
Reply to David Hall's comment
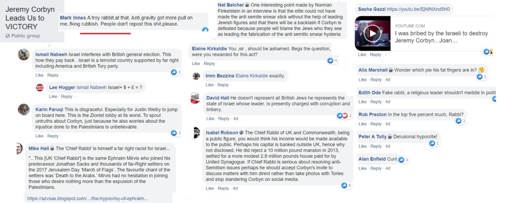[x=223, y=119]
